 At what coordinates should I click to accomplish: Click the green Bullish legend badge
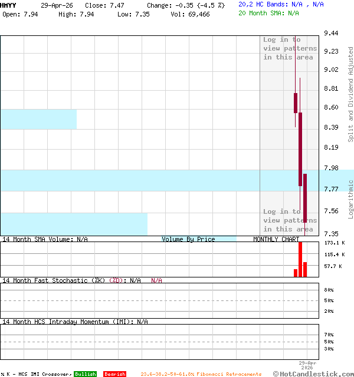tap(85, 374)
